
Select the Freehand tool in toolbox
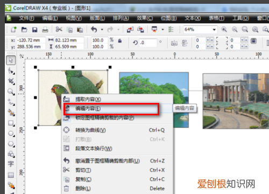11,102
